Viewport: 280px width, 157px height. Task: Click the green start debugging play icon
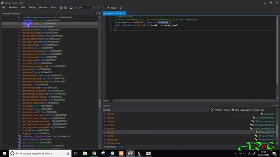tap(108, 8)
